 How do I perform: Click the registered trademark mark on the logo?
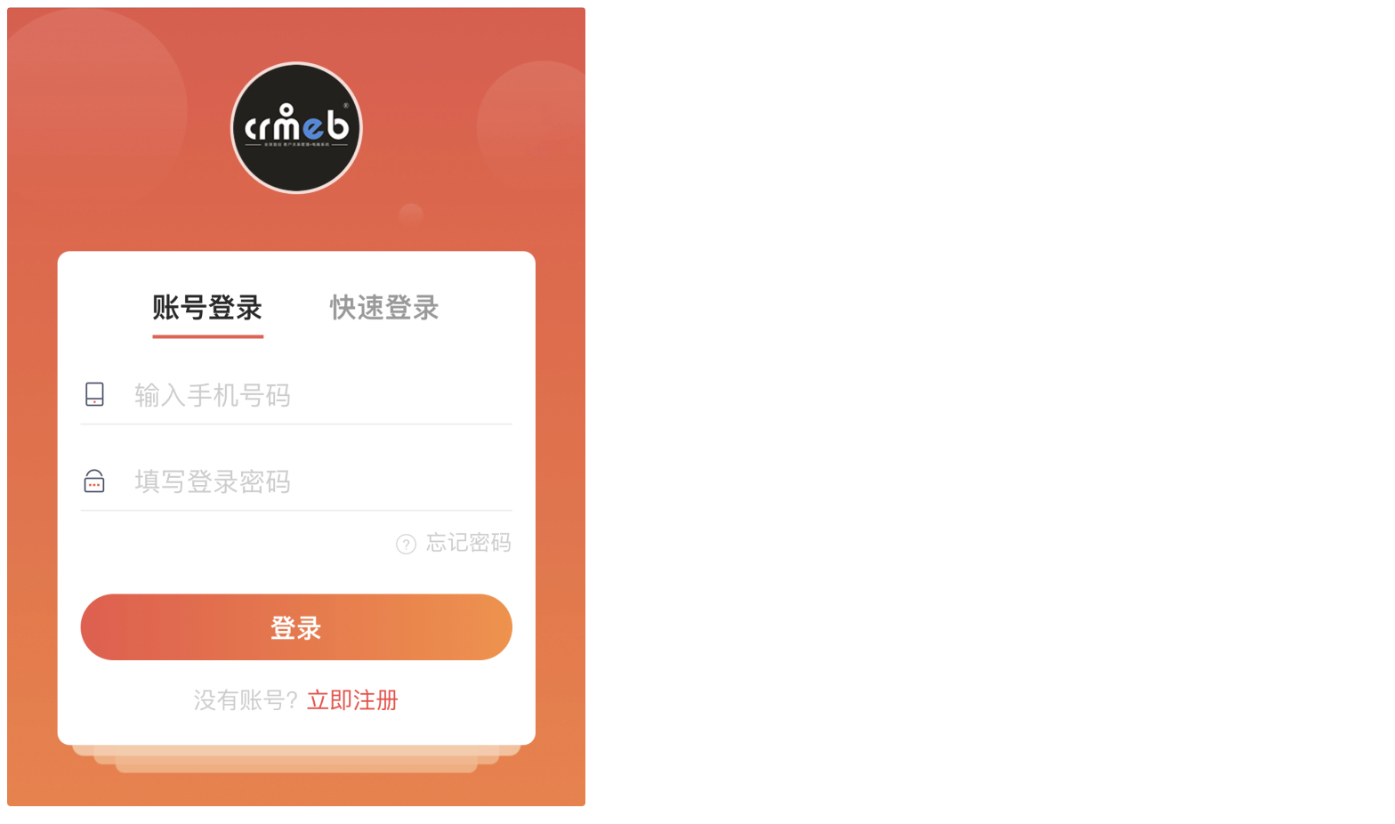[346, 105]
